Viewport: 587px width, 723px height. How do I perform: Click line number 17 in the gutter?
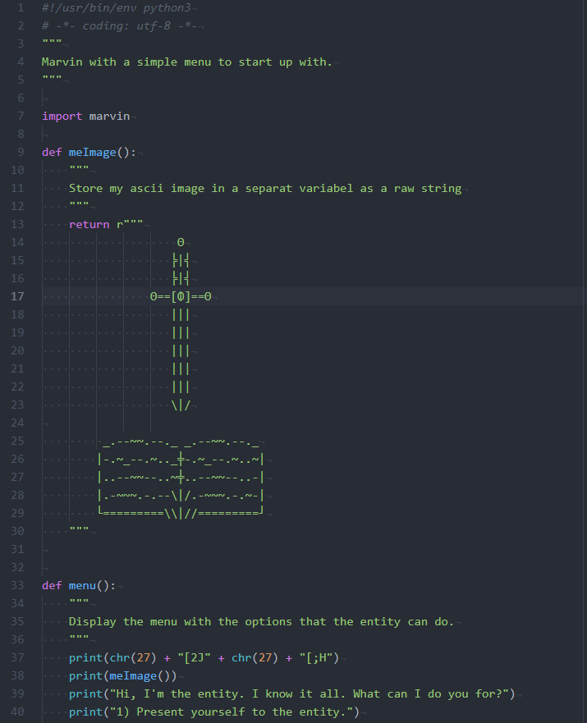click(x=17, y=296)
